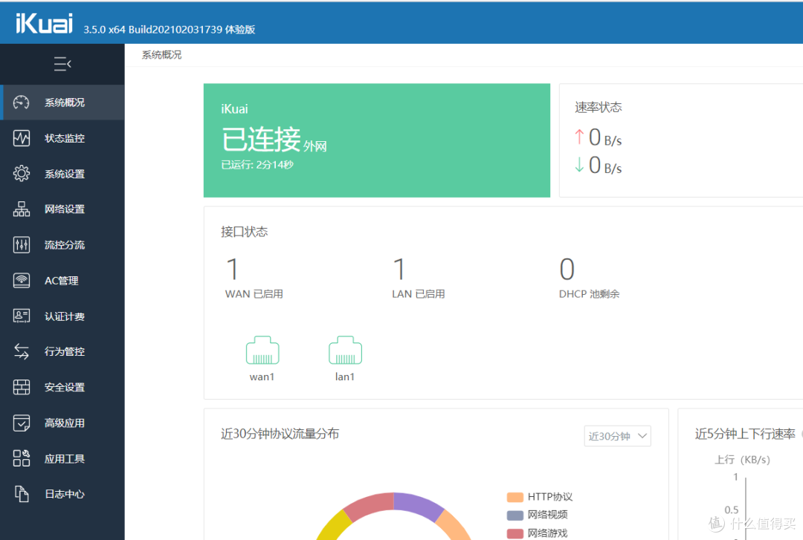Select the orange HTTP协议 legend swatch
This screenshot has width=803, height=540.
(514, 496)
